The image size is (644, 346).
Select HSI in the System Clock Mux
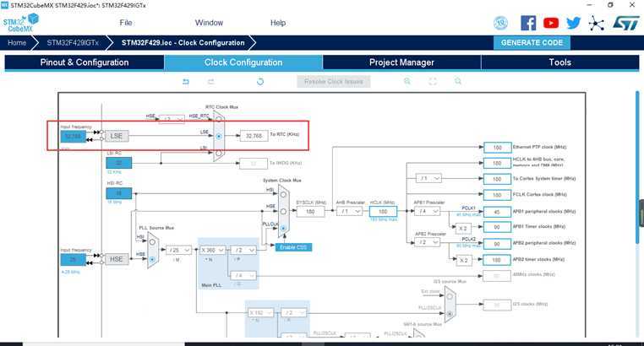283,194
